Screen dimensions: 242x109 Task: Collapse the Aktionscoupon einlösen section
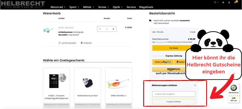point(195,85)
